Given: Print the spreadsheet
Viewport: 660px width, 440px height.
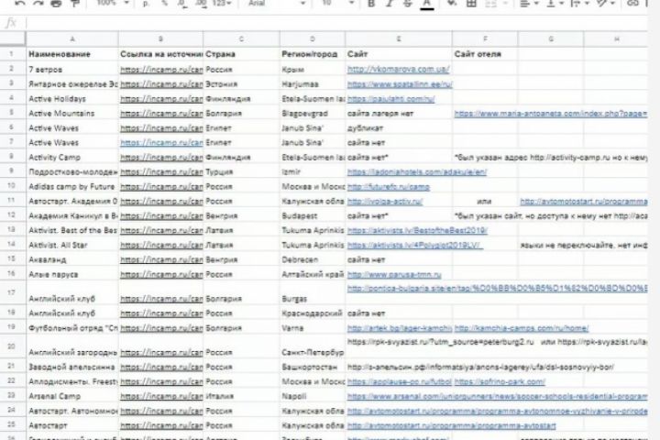Looking at the screenshot, I should pos(56,4).
